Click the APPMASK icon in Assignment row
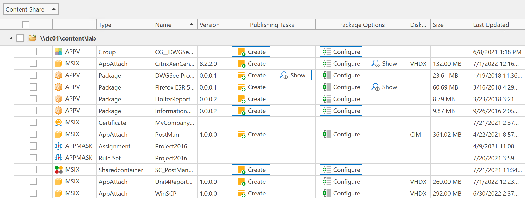Viewport: 525px width, 198px height. (x=59, y=146)
